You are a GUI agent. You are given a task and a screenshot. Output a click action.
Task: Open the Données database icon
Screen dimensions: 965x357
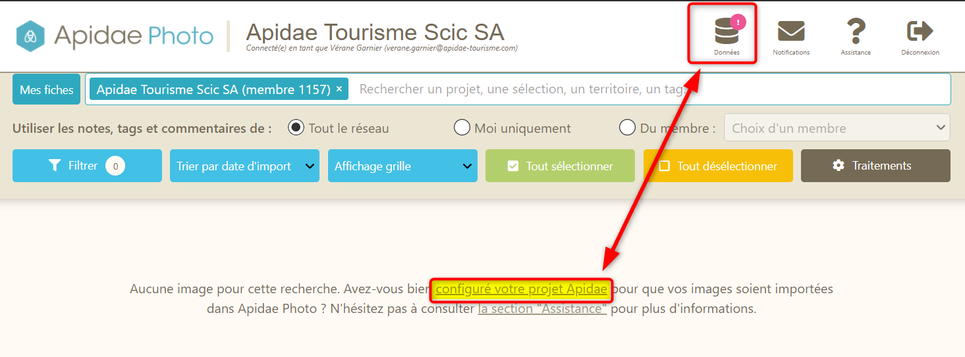(x=727, y=36)
